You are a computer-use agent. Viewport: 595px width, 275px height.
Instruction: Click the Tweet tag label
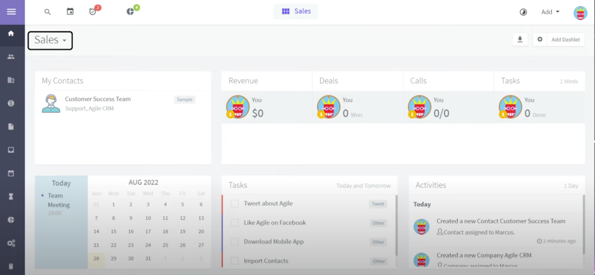(x=378, y=204)
